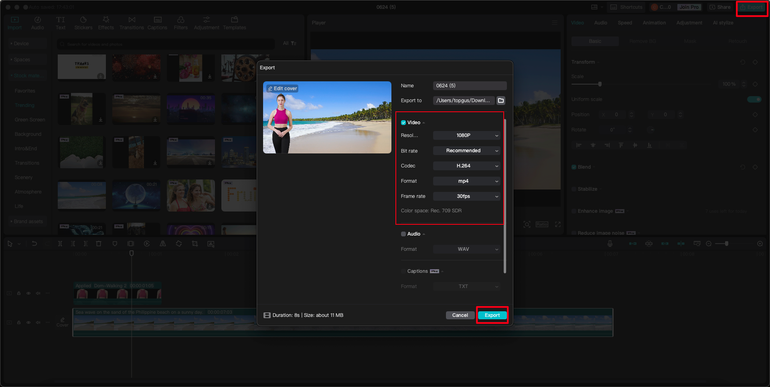Open the Resolution dropdown set to 1080P
The width and height of the screenshot is (770, 387).
point(466,135)
